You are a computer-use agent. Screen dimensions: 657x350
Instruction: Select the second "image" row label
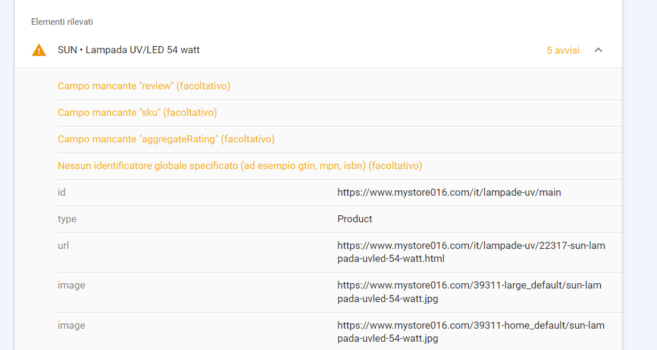pyautogui.click(x=72, y=325)
